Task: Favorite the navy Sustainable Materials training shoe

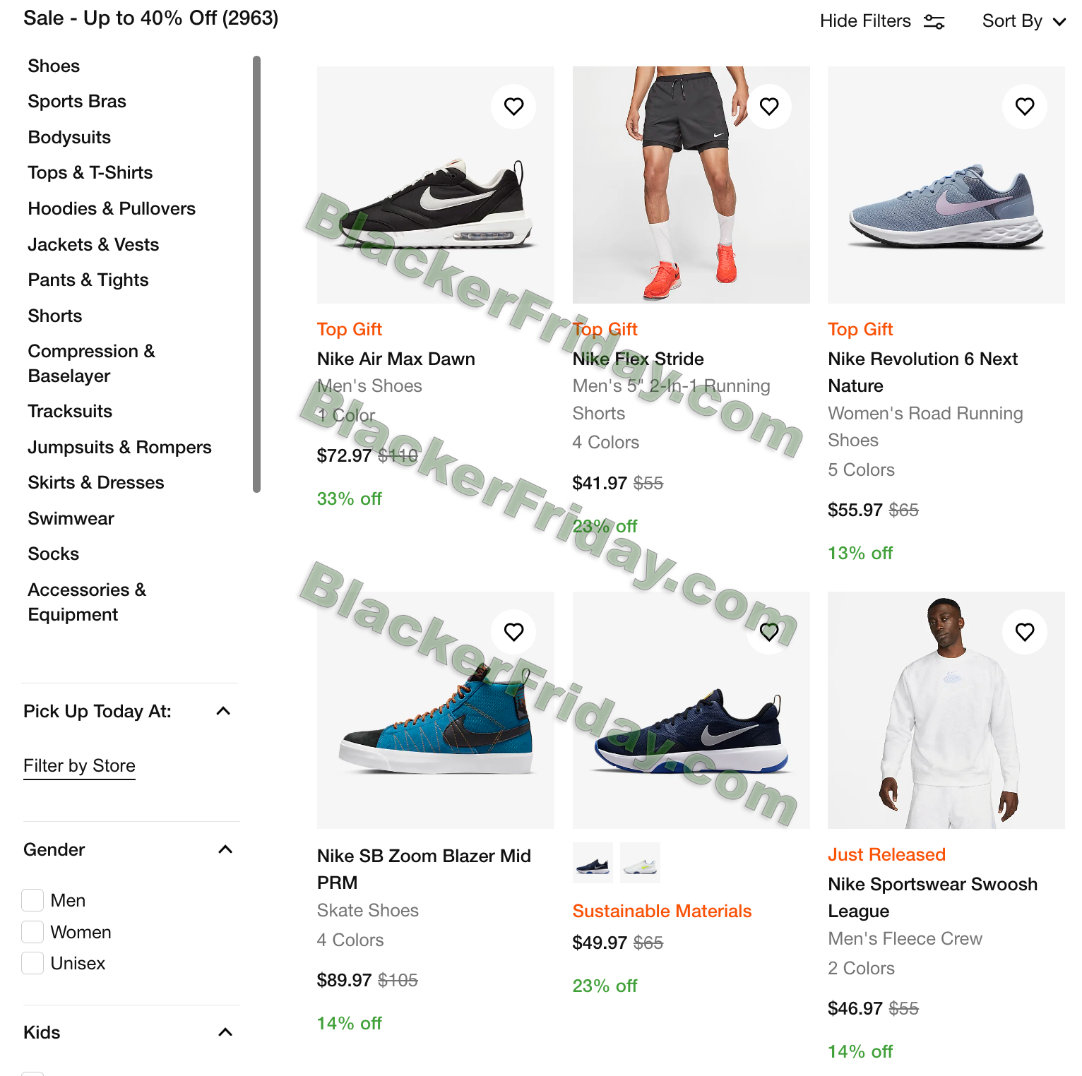Action: (x=769, y=632)
